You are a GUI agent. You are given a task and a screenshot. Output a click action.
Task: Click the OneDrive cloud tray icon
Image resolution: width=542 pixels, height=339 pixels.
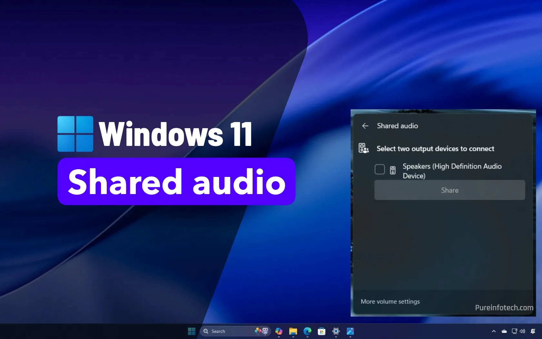coord(504,331)
